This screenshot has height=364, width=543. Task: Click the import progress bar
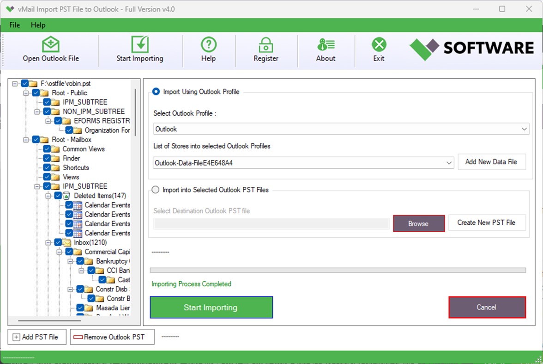pos(338,270)
